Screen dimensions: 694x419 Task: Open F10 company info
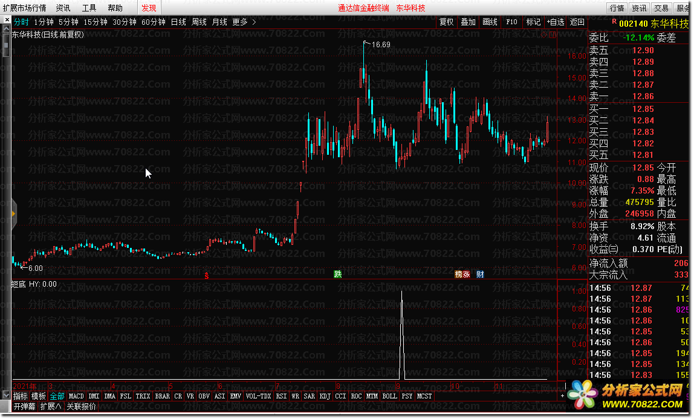tap(511, 22)
